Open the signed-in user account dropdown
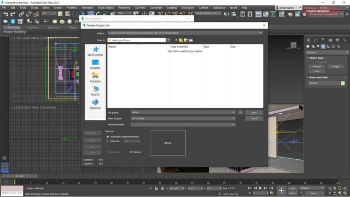 [288, 8]
